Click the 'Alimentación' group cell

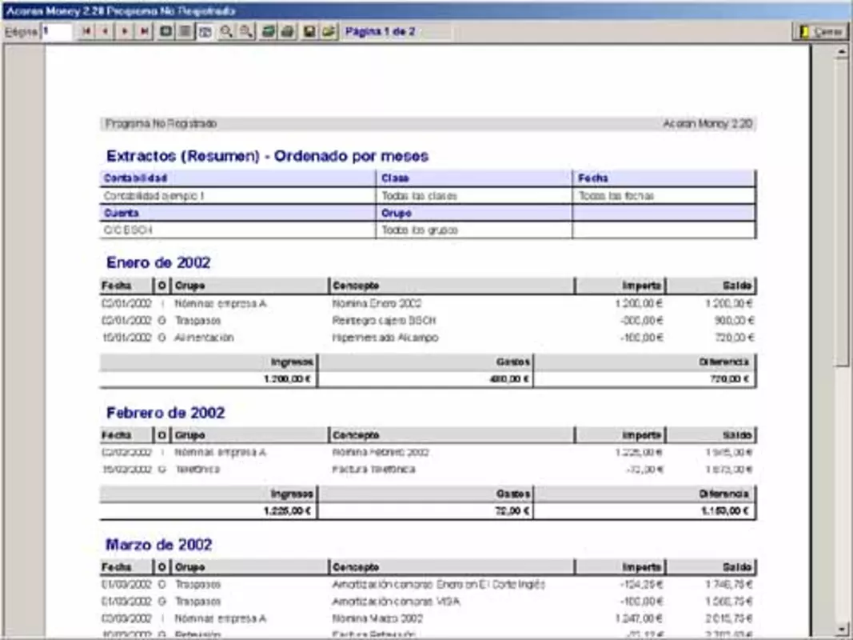click(x=204, y=338)
